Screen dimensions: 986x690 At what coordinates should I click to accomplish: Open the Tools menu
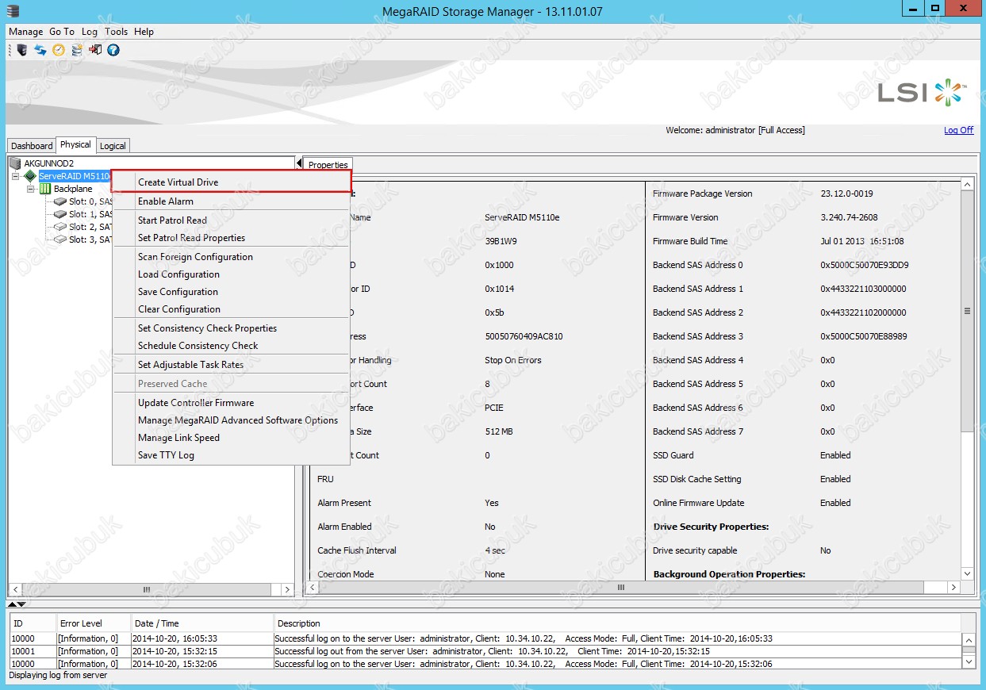[x=116, y=32]
